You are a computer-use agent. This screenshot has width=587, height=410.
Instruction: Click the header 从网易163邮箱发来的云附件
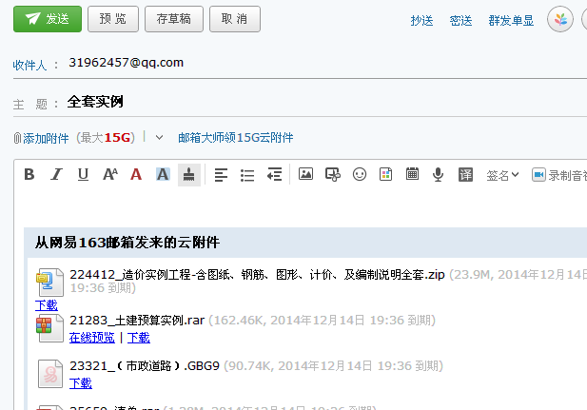tap(127, 243)
